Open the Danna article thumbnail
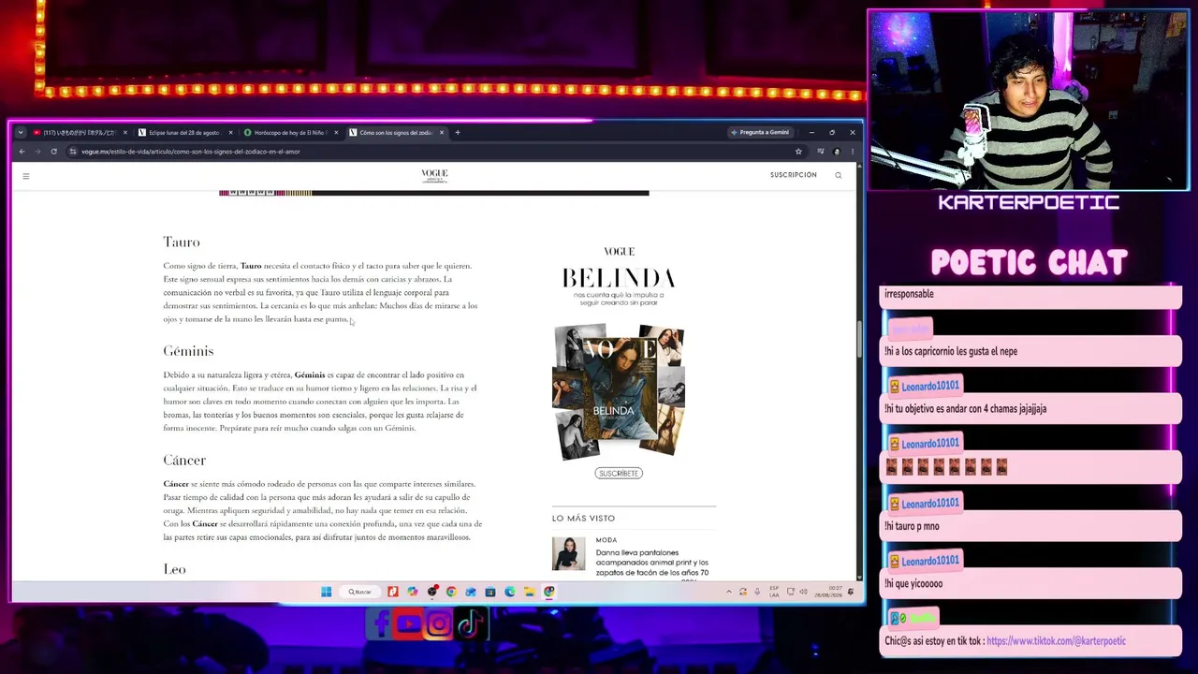The image size is (1198, 674). pyautogui.click(x=568, y=553)
